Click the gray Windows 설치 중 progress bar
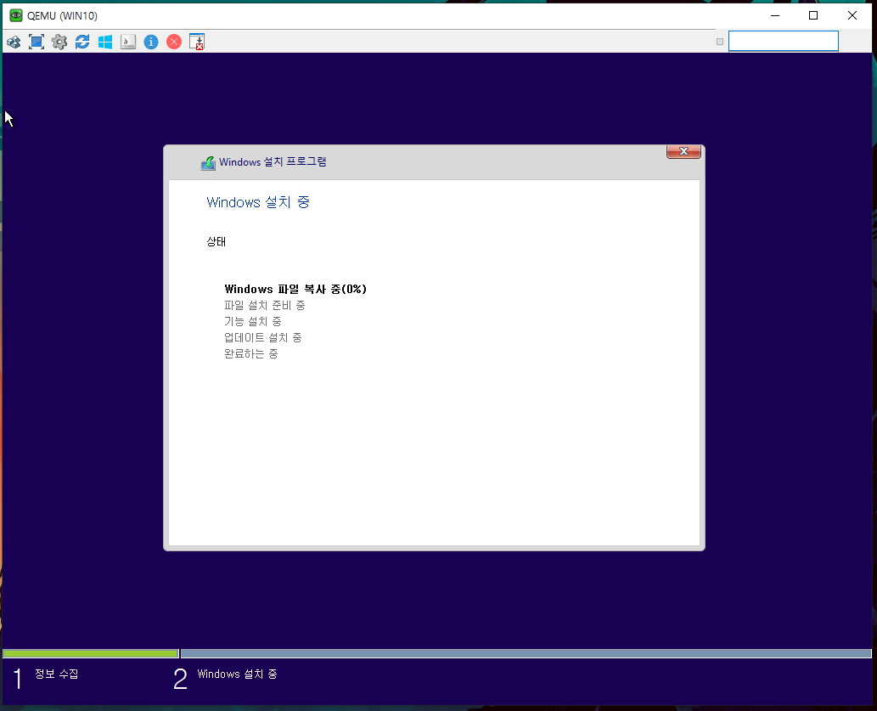The width and height of the screenshot is (877, 711). coord(526,653)
